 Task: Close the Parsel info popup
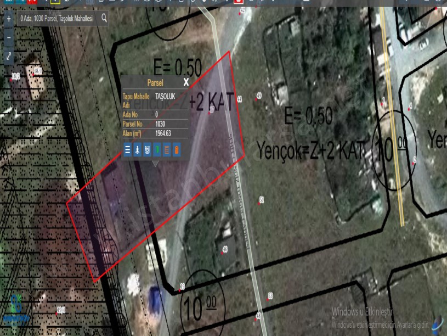(x=186, y=82)
